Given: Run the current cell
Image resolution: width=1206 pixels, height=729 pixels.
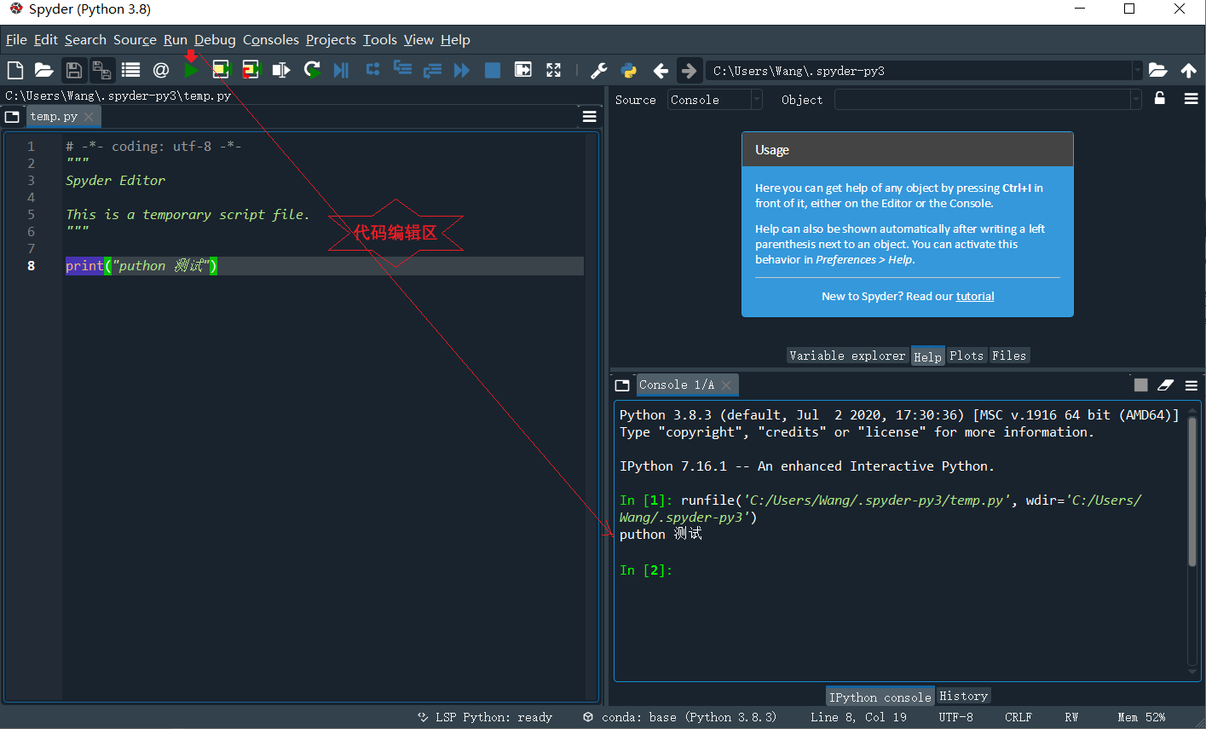Looking at the screenshot, I should click(221, 70).
